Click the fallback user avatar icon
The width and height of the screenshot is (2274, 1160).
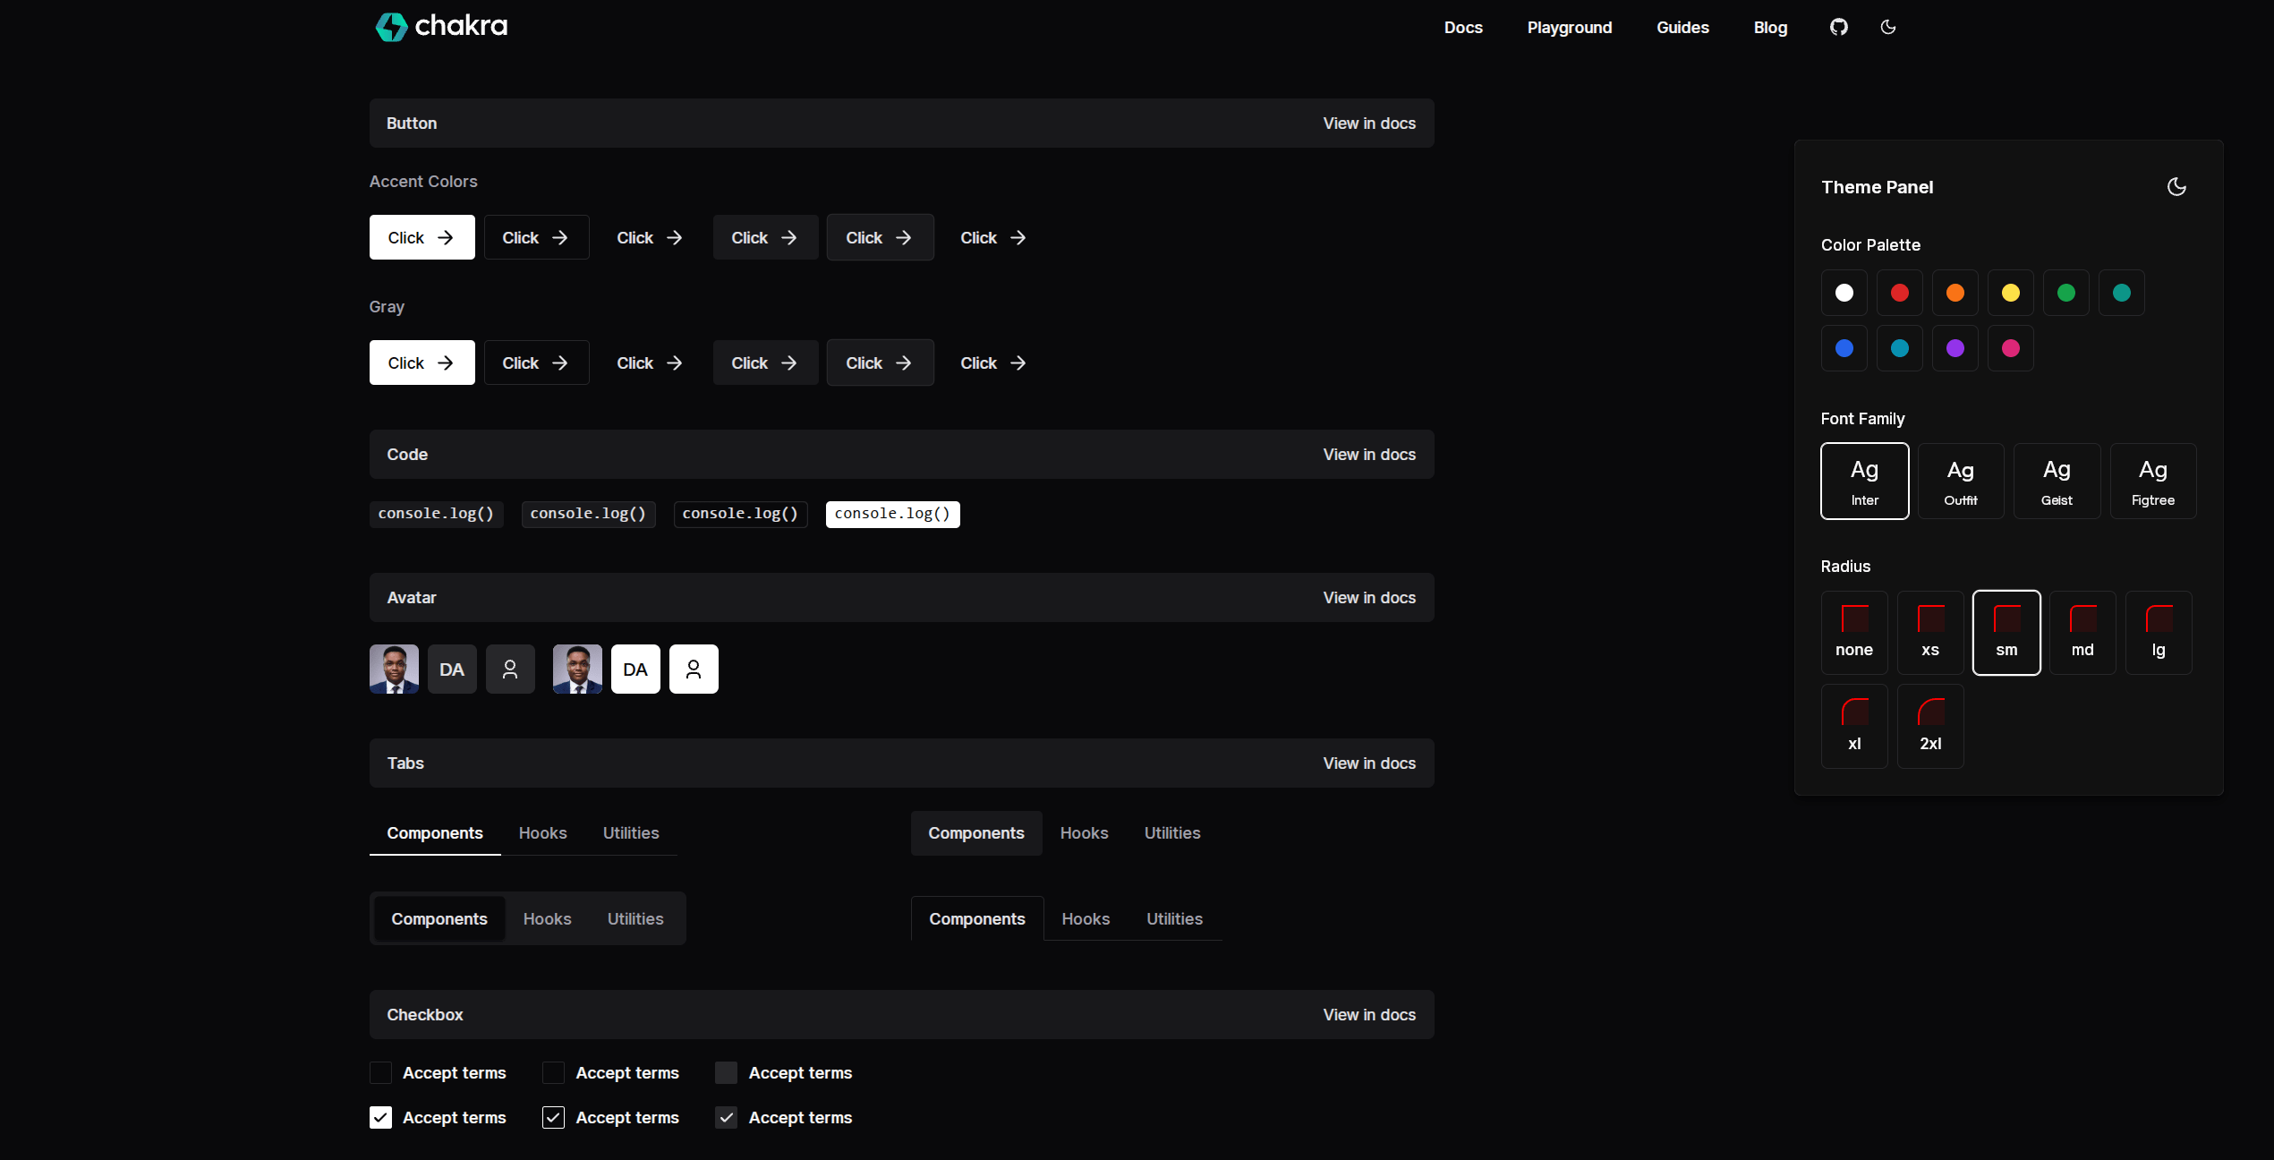point(510,669)
